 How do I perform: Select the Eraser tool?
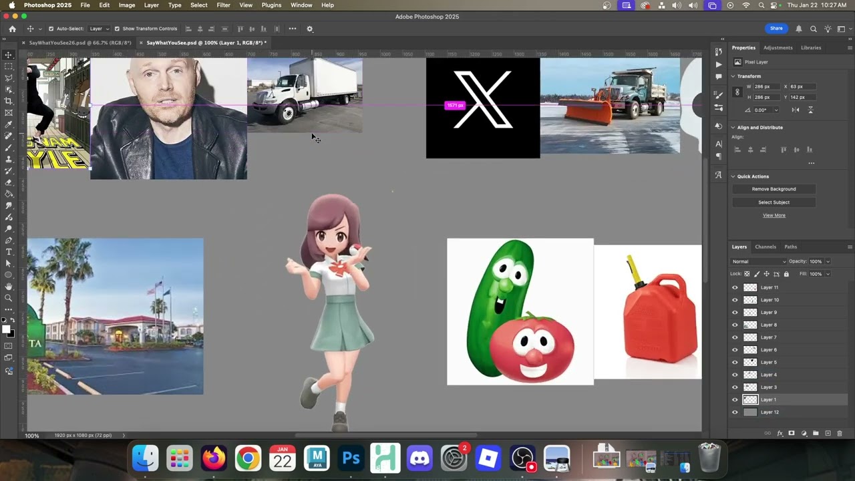(x=9, y=182)
